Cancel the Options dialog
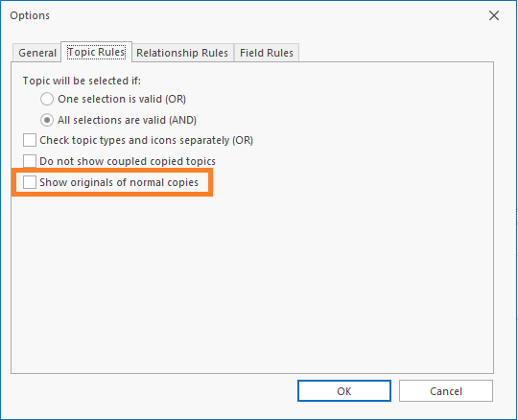Screen dimensions: 518x420 (x=446, y=391)
